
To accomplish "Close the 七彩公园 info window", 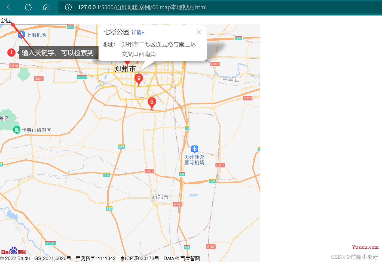I will (x=199, y=32).
